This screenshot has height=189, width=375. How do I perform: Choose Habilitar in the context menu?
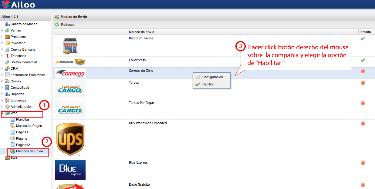(x=212, y=84)
